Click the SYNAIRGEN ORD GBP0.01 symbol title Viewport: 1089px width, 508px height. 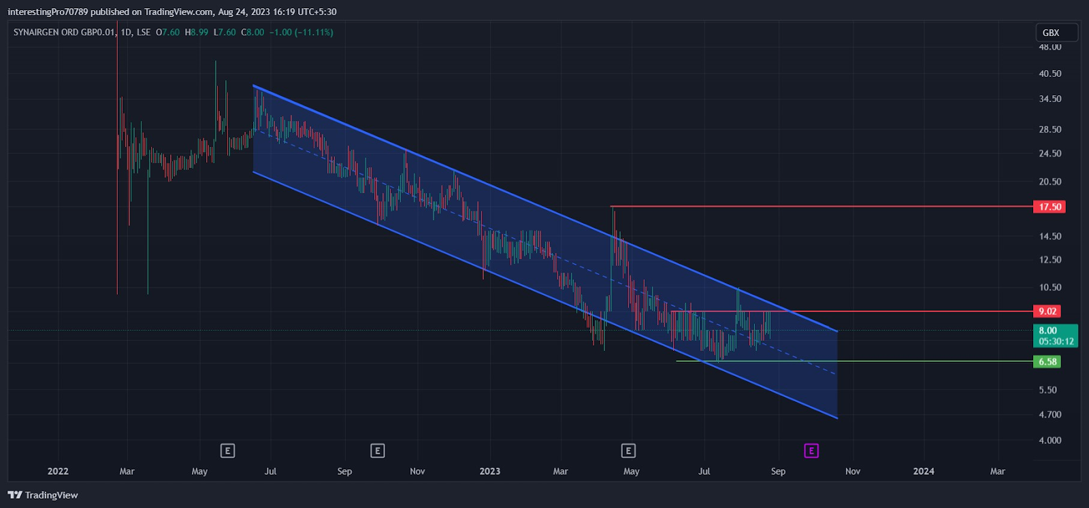click(64, 32)
